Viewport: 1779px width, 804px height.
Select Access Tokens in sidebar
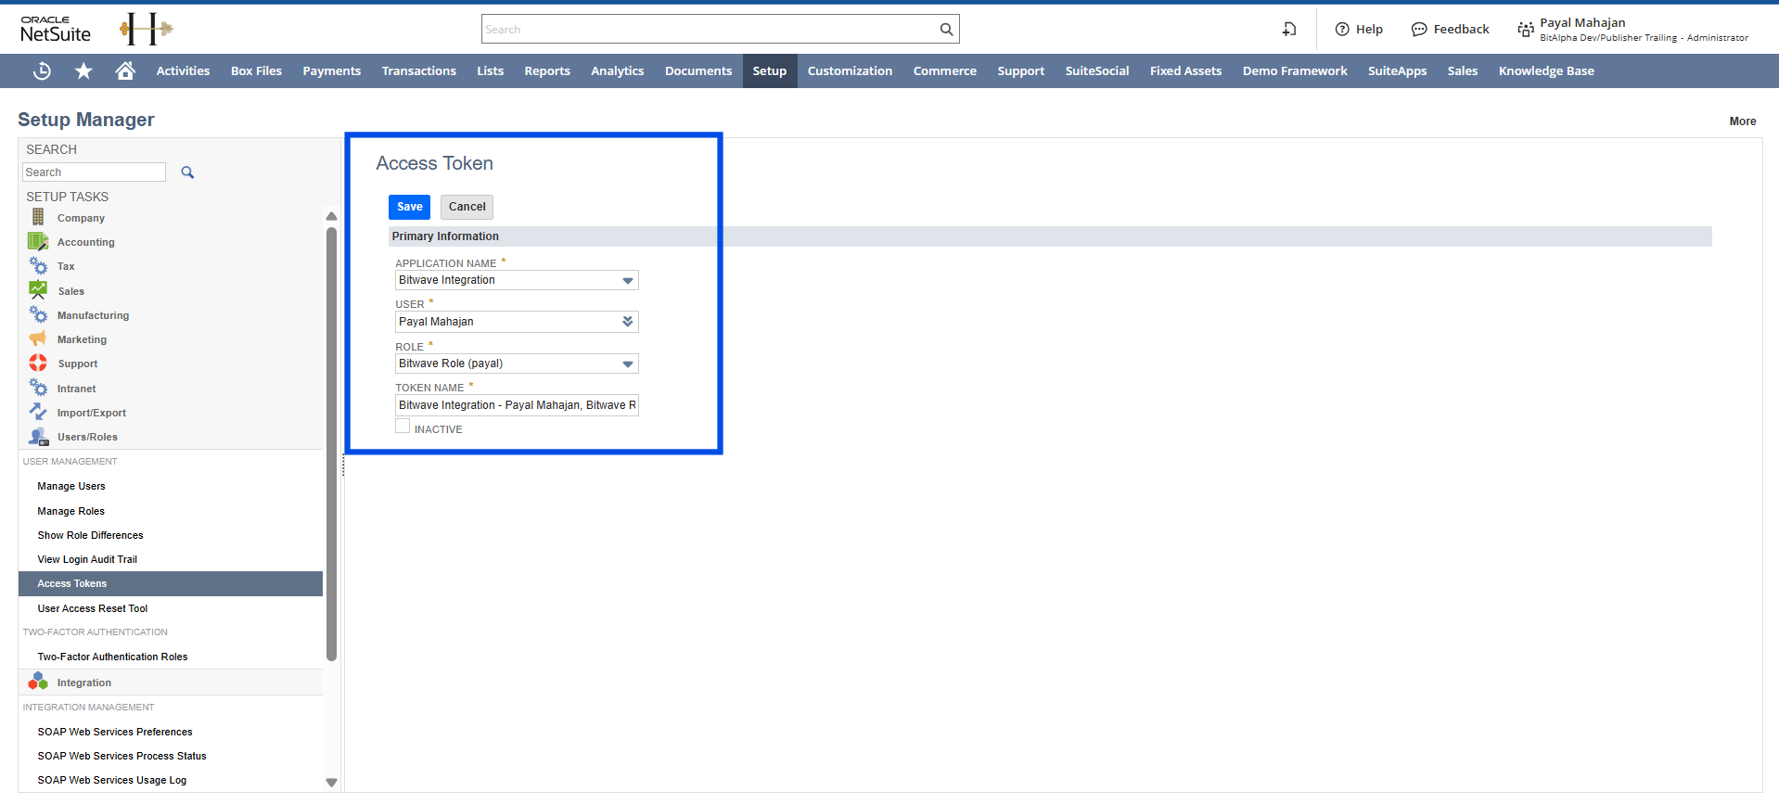tap(171, 583)
